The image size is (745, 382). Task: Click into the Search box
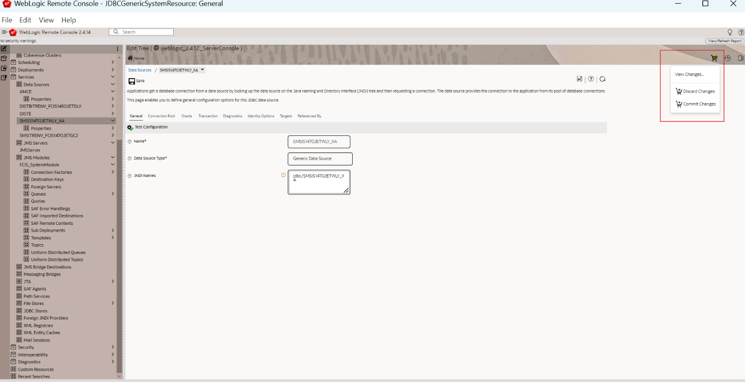click(141, 32)
